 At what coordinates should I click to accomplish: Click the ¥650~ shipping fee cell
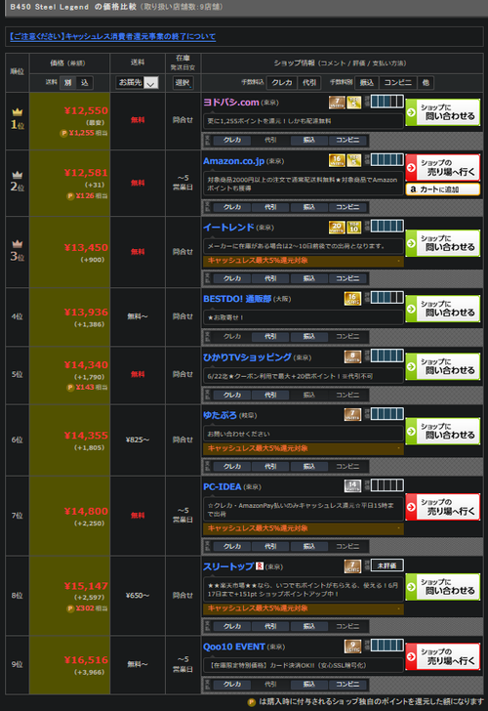(138, 595)
